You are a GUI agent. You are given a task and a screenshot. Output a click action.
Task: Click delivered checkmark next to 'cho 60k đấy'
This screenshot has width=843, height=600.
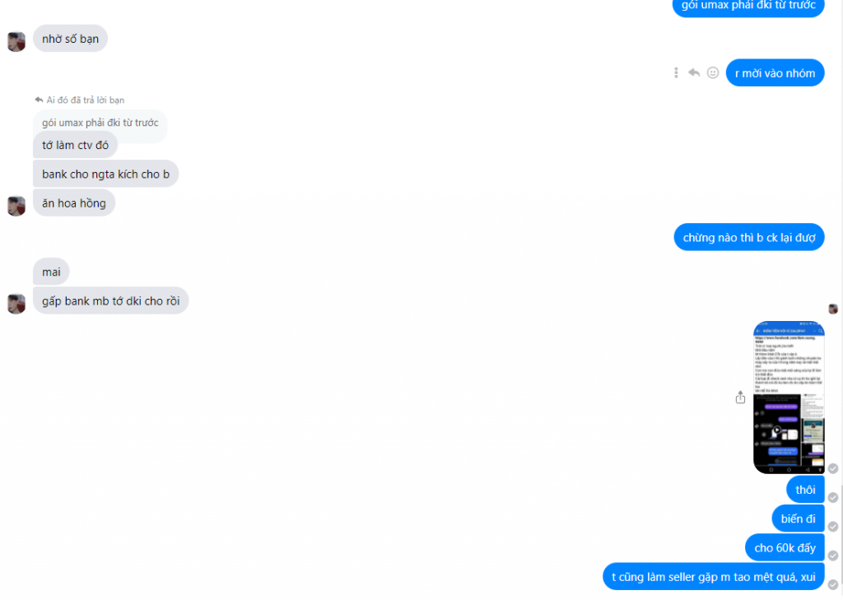click(x=833, y=556)
